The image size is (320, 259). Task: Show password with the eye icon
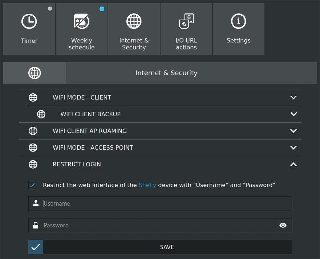pyautogui.click(x=283, y=225)
